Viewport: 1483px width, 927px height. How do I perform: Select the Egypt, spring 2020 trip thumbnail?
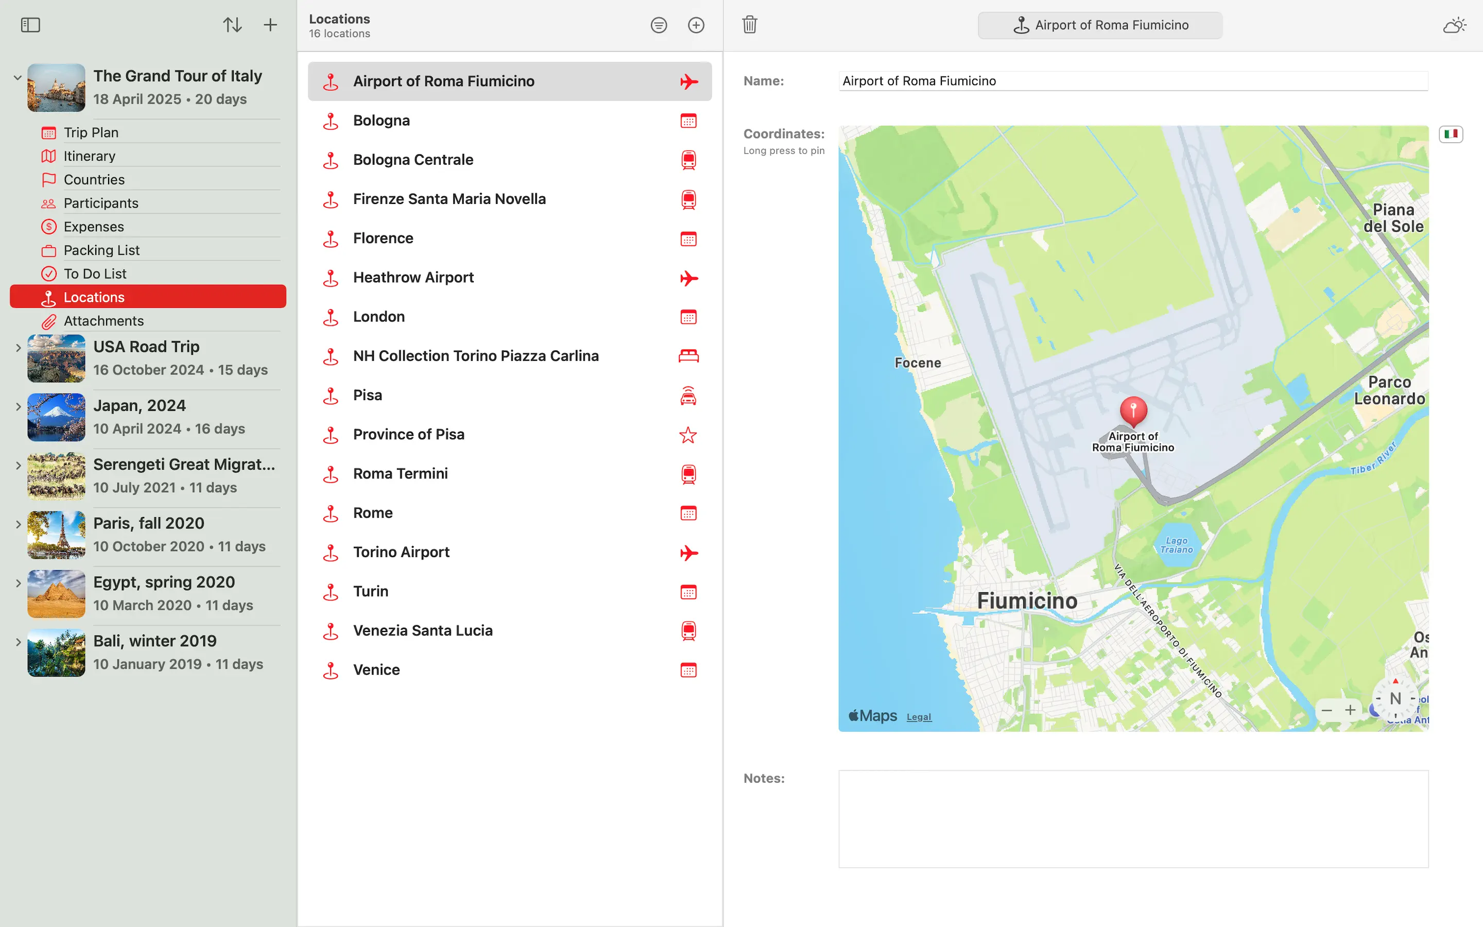(56, 593)
